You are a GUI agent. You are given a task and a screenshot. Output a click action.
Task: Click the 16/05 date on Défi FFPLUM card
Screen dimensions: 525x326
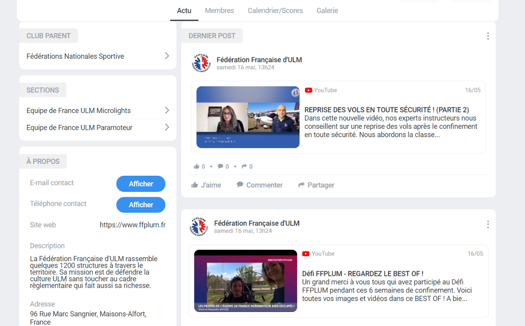pyautogui.click(x=475, y=254)
